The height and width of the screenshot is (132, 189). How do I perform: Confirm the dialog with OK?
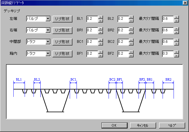(114, 126)
